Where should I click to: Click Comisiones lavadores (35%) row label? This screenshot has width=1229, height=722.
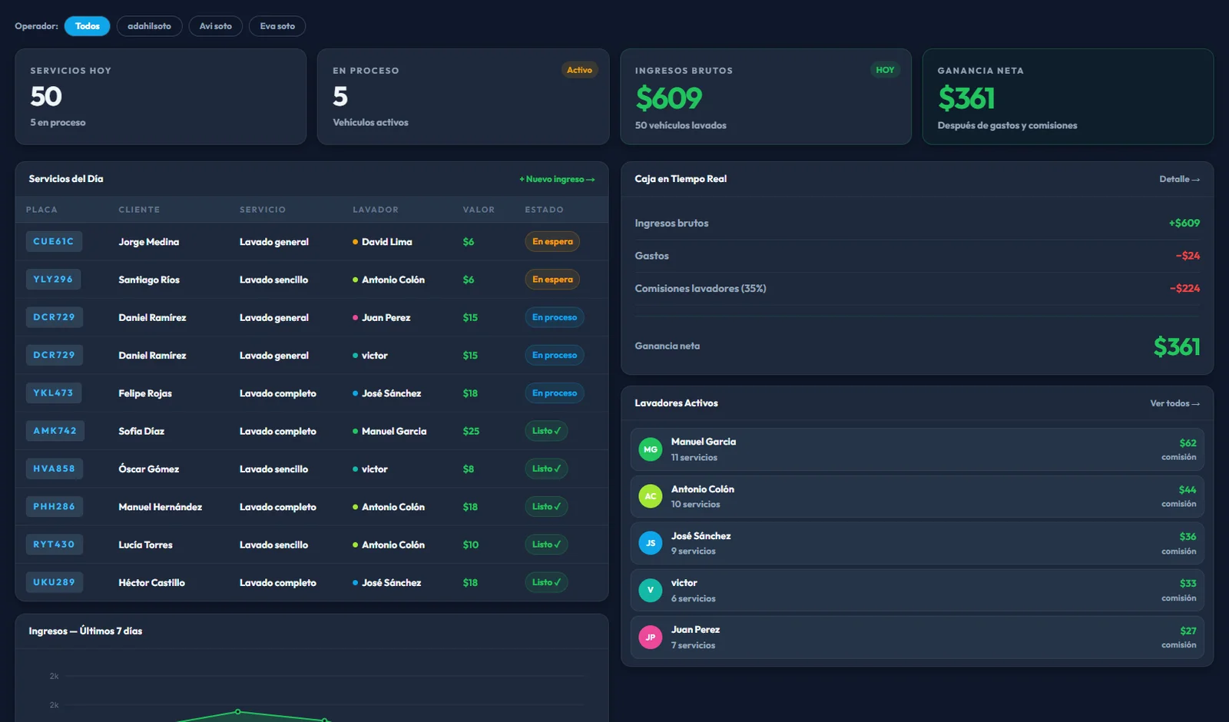click(x=701, y=288)
